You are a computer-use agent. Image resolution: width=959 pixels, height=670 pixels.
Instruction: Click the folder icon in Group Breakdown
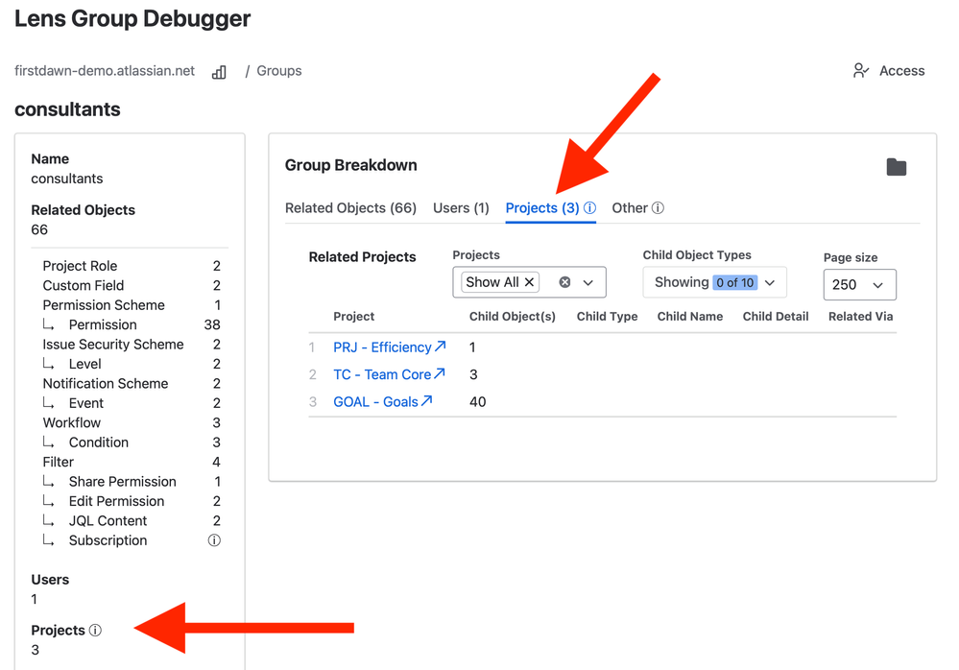point(896,167)
